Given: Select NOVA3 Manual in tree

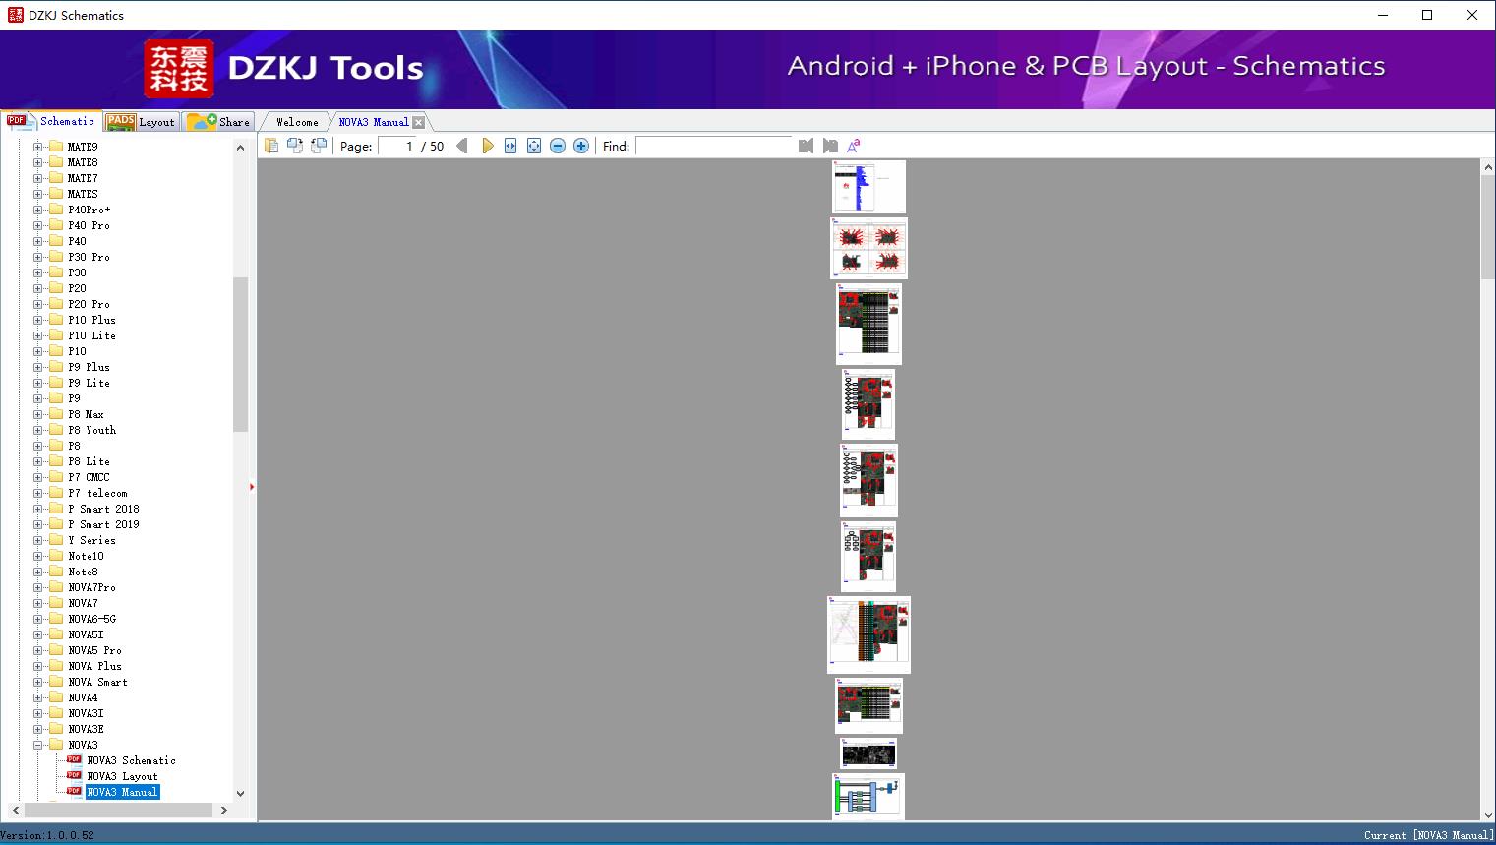Looking at the screenshot, I should pos(122,792).
